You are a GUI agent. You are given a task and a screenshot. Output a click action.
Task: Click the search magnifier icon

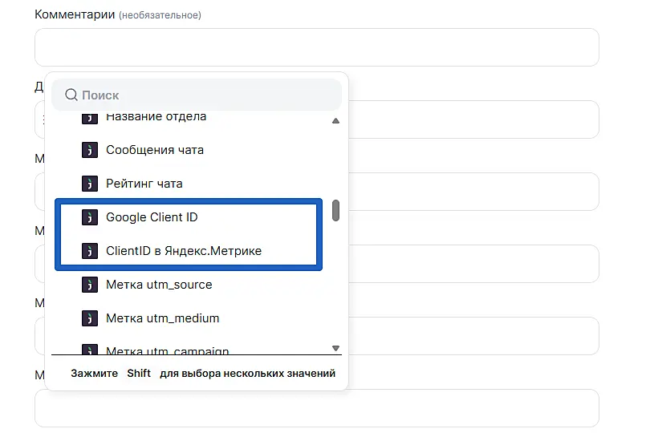coord(71,95)
